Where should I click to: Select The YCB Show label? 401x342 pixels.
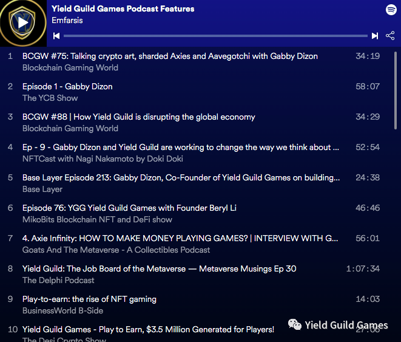(x=50, y=98)
